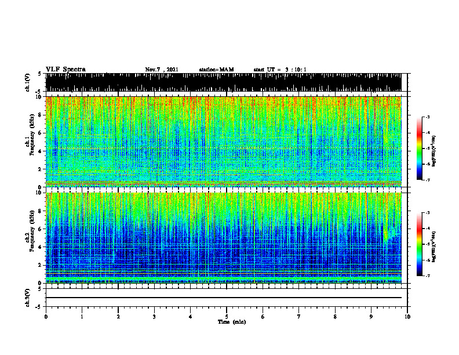Click the -3 label on ch.1 color scale
The image size is (459, 355).
coord(428,117)
